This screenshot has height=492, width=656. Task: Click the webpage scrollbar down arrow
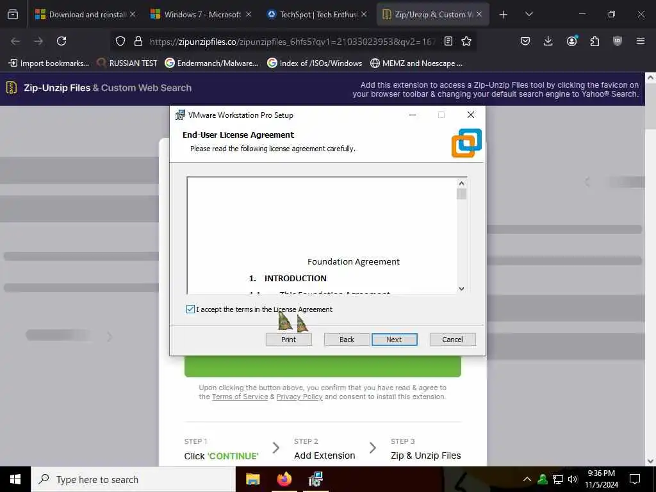651,461
